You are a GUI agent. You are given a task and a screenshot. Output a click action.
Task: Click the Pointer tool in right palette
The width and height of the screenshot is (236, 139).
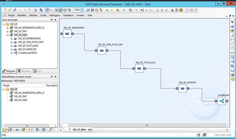point(232,22)
